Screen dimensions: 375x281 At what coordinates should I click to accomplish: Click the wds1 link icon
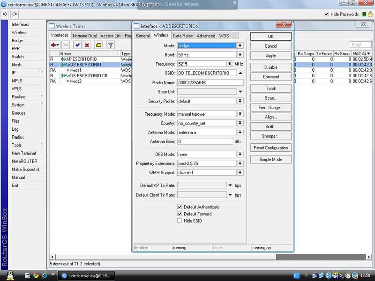[x=69, y=70]
